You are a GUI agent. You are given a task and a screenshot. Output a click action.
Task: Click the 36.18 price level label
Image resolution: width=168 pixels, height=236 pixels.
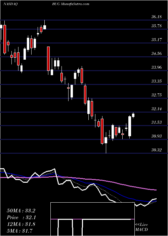157,17
